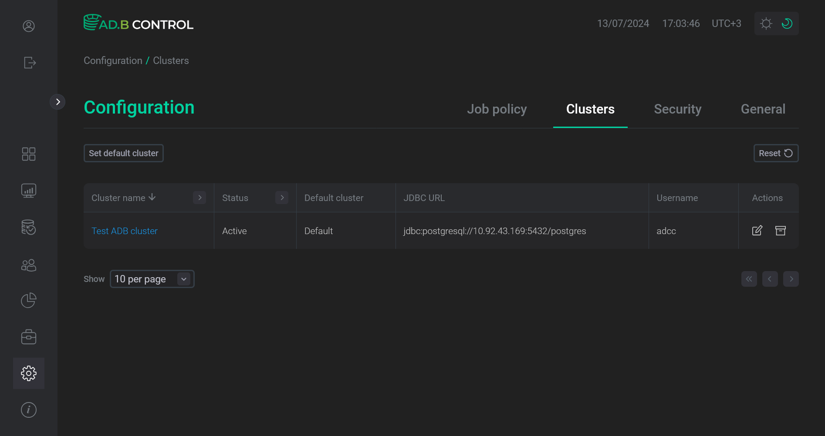Open the user profile icon in sidebar
Screen dimensions: 825x436
point(28,26)
